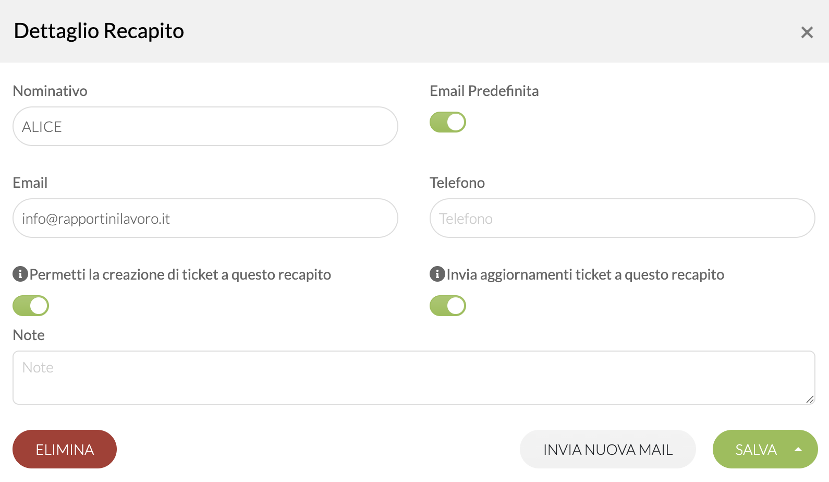This screenshot has height=482, width=829.
Task: Click info icon beside Invia aggiornamenti ticket
Action: (437, 274)
